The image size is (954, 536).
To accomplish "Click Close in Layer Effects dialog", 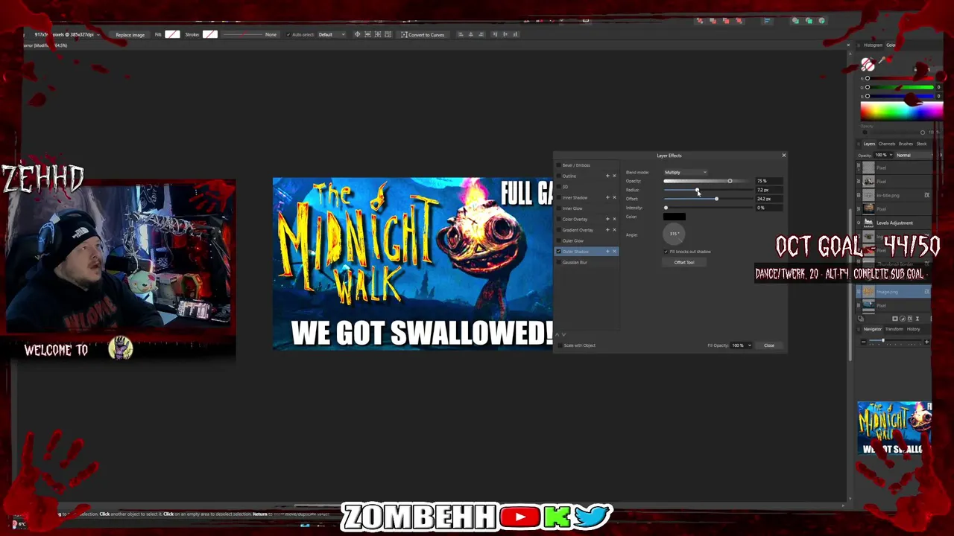I will [769, 345].
